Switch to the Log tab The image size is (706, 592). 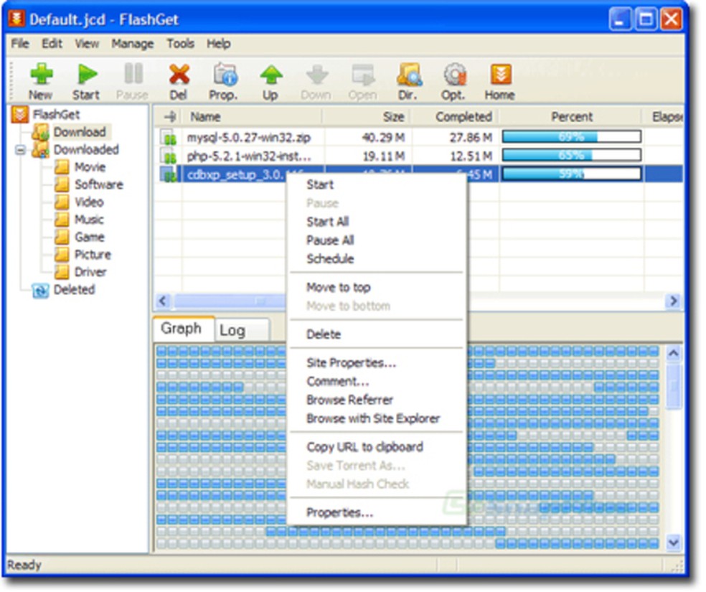[x=241, y=330]
